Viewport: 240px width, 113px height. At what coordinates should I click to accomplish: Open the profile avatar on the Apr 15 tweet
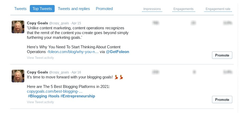pyautogui.click(x=18, y=27)
